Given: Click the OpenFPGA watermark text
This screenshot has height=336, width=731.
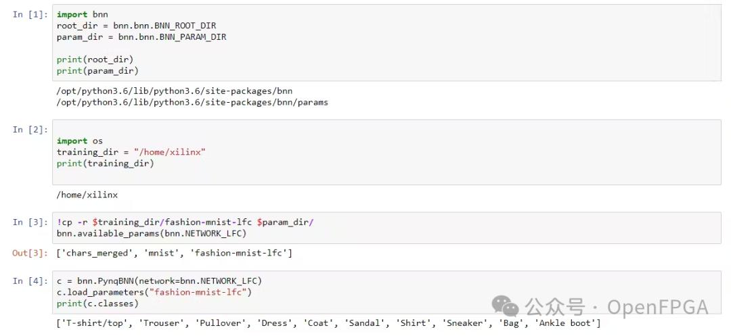Looking at the screenshot, I should 657,307.
